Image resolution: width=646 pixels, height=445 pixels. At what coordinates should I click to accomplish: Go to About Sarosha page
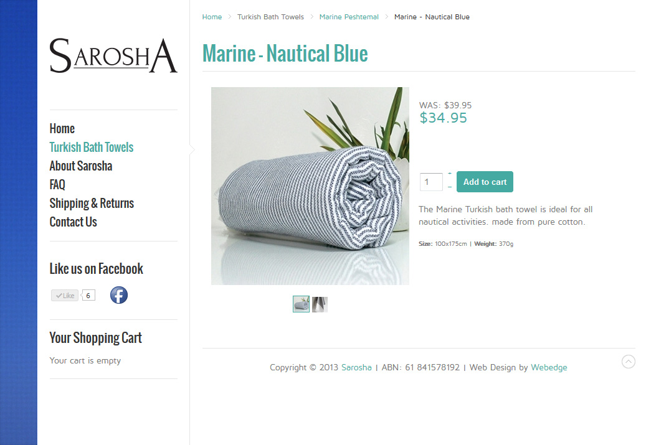[81, 166]
